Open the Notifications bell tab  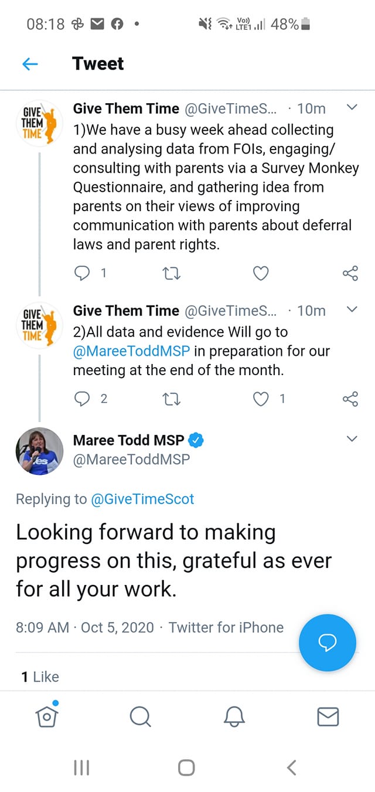pos(234,716)
